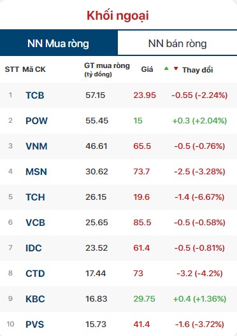Open the POW stock link
This screenshot has height=336, width=237.
coord(36,121)
